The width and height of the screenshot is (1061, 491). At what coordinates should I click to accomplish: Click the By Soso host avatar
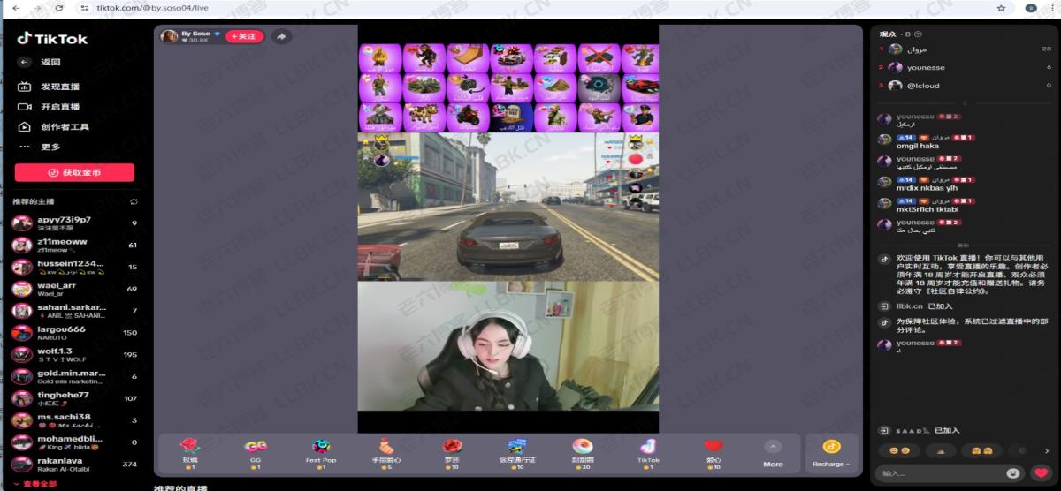pos(169,36)
